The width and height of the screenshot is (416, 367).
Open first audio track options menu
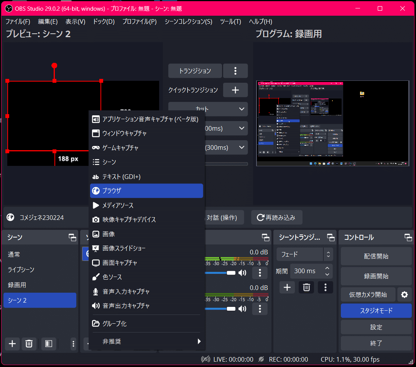click(260, 273)
